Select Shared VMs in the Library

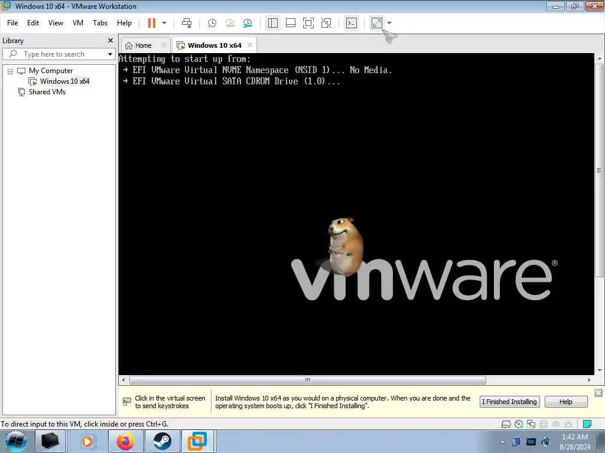pos(47,92)
